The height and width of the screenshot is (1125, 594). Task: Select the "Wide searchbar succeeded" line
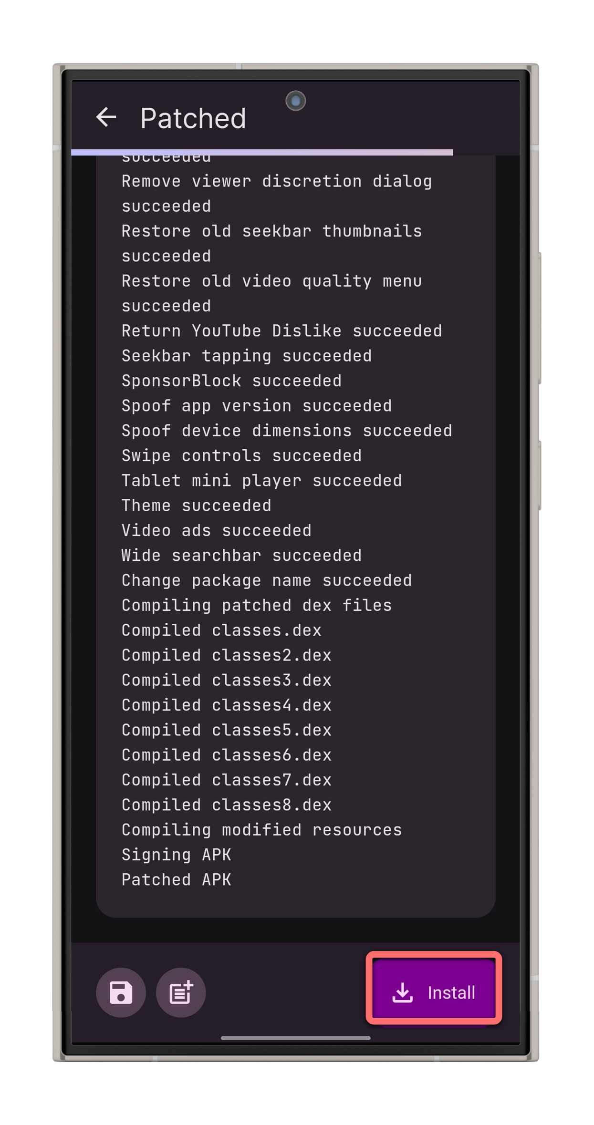(x=241, y=555)
